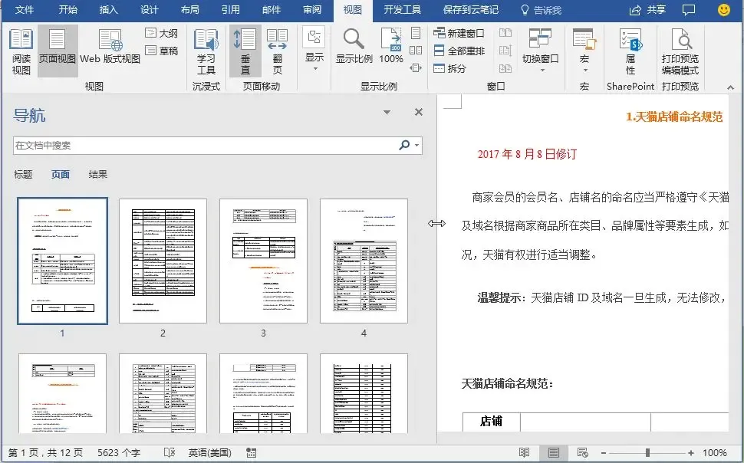Viewport: 744px width, 463px height.
Task: Switch to the 设计 tab
Action: pos(149,10)
